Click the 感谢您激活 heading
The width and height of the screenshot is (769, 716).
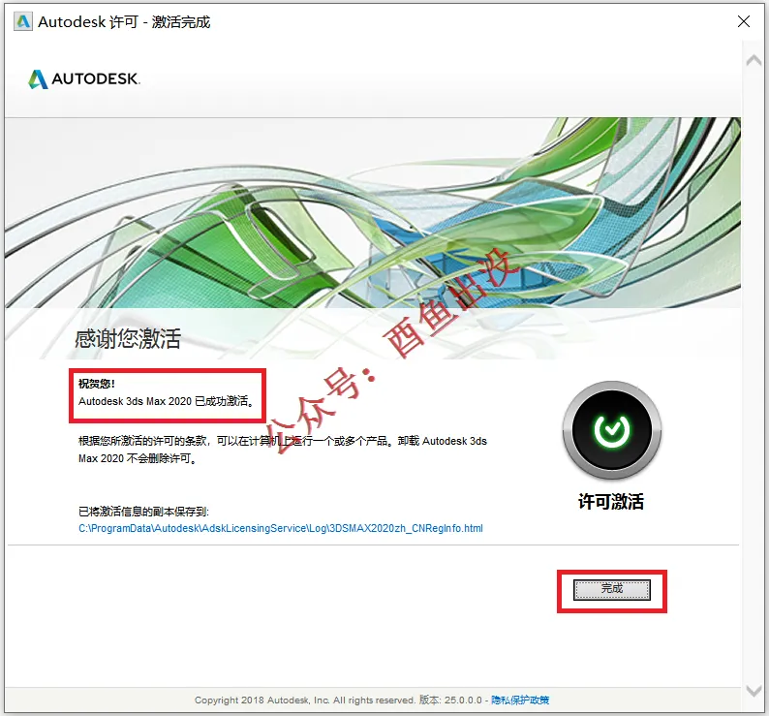pos(128,338)
